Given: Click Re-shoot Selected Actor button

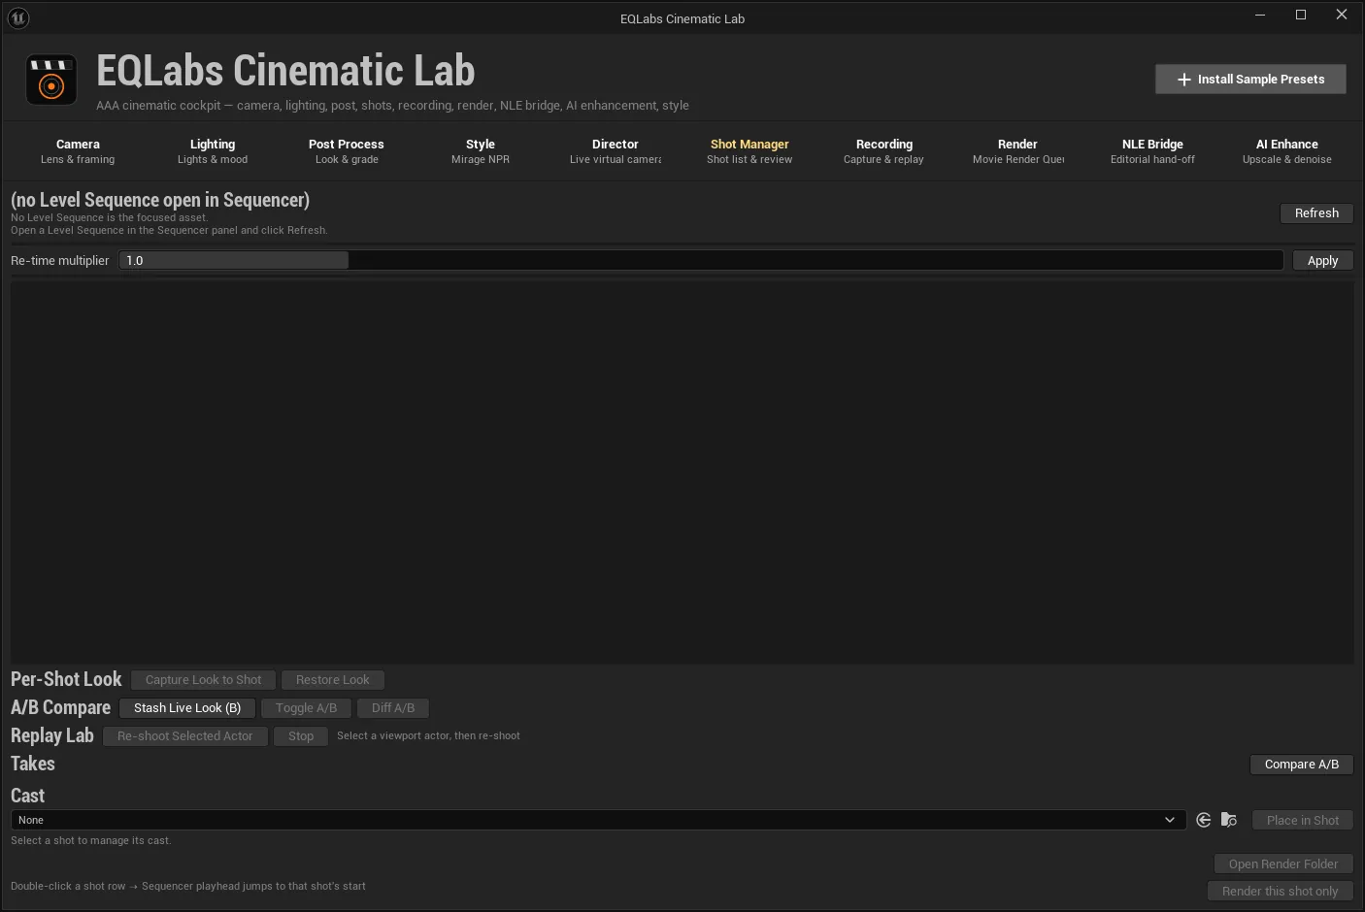Looking at the screenshot, I should tap(184, 736).
